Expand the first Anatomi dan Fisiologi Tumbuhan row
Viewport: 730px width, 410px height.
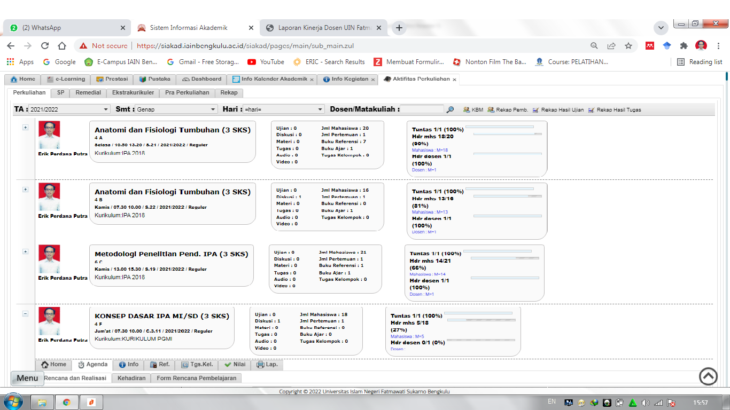(25, 128)
